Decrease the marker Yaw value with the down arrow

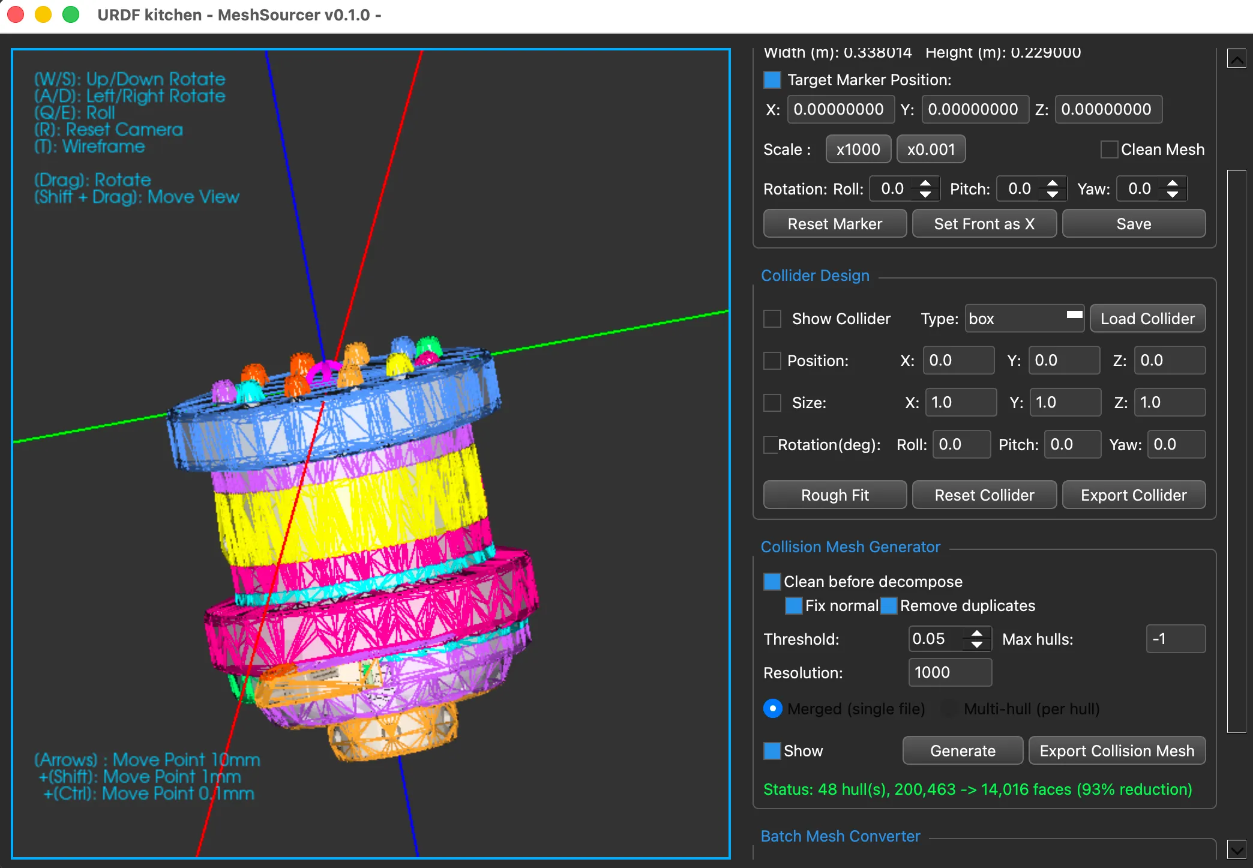(x=1173, y=194)
